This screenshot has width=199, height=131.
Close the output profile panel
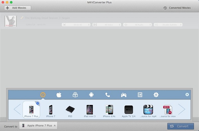187,95
